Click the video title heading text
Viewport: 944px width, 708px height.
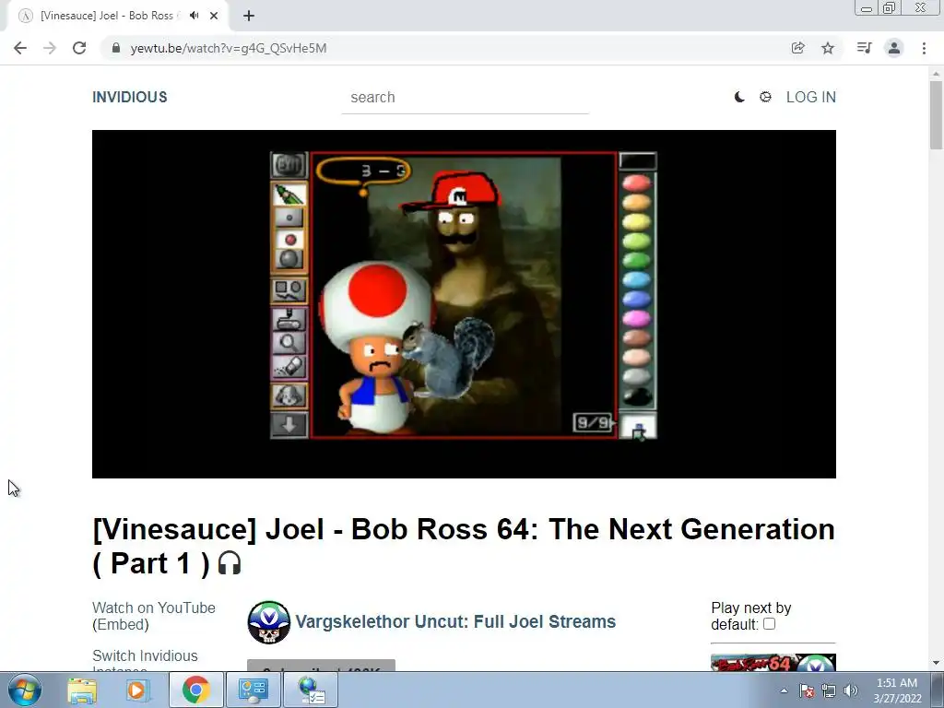point(464,546)
